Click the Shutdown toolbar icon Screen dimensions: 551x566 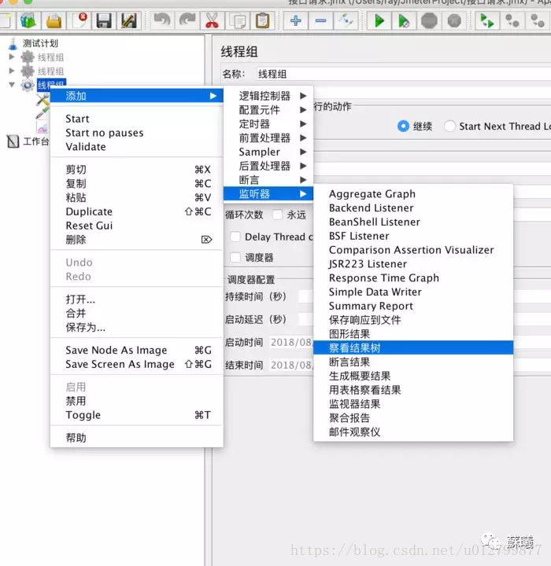click(x=454, y=21)
